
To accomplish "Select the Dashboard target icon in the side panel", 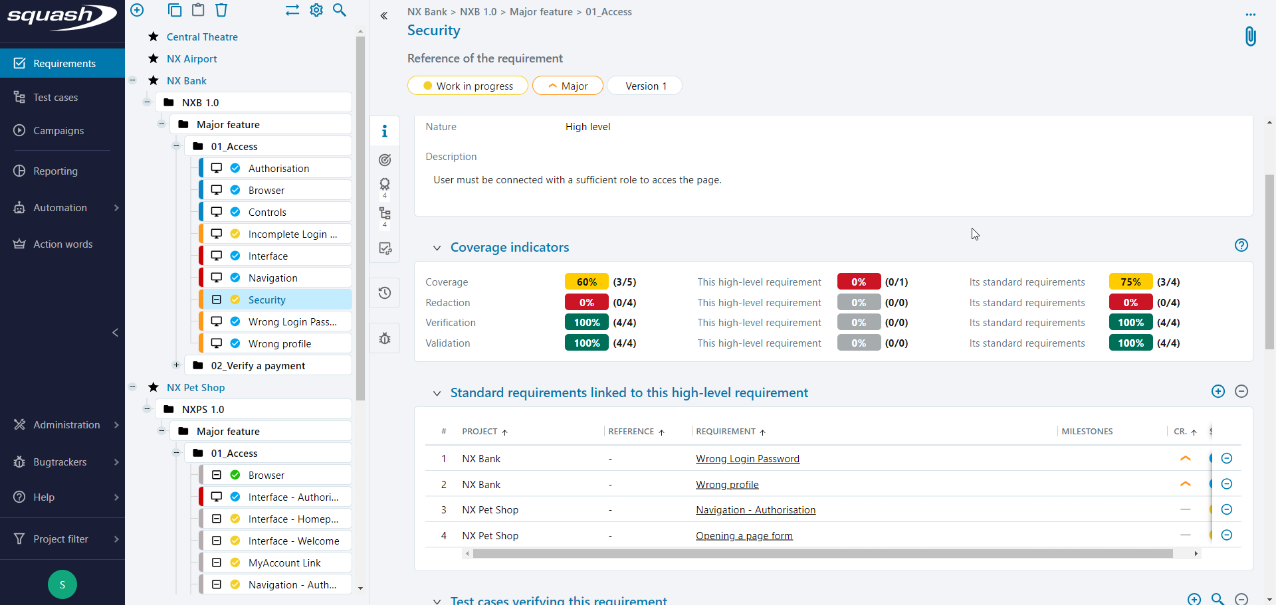I will [x=385, y=160].
